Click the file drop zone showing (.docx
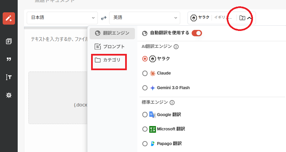Image resolution: width=286 pixels, height=152 pixels. pyautogui.click(x=58, y=98)
